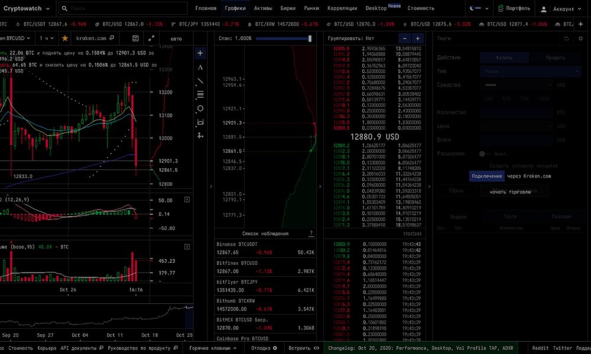Image resolution: width=591 pixels, height=354 pixels.
Task: Add a ticker with the plus icon
Action: tap(580, 24)
